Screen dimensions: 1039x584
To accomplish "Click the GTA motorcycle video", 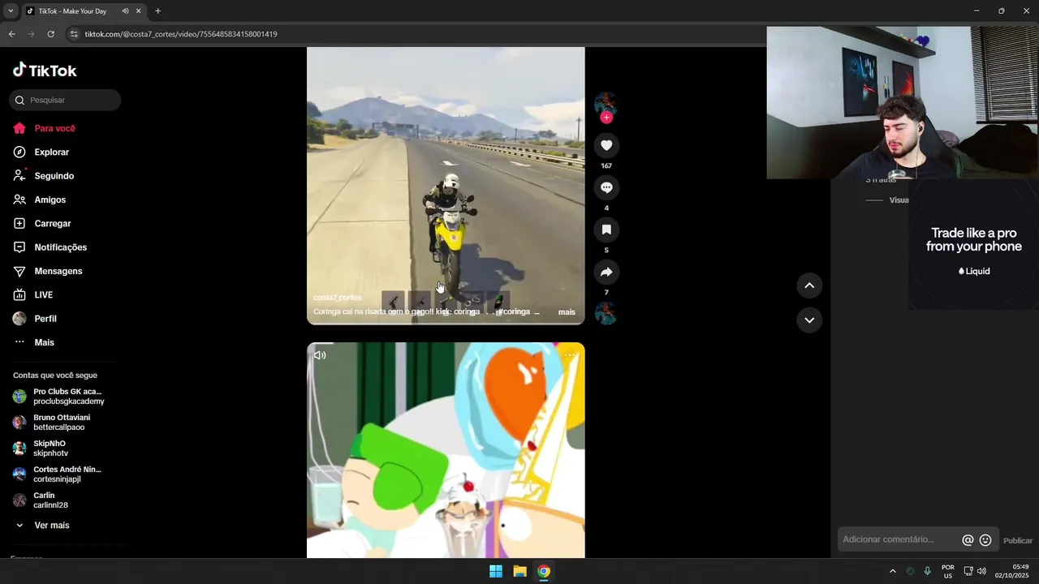I will (446, 186).
